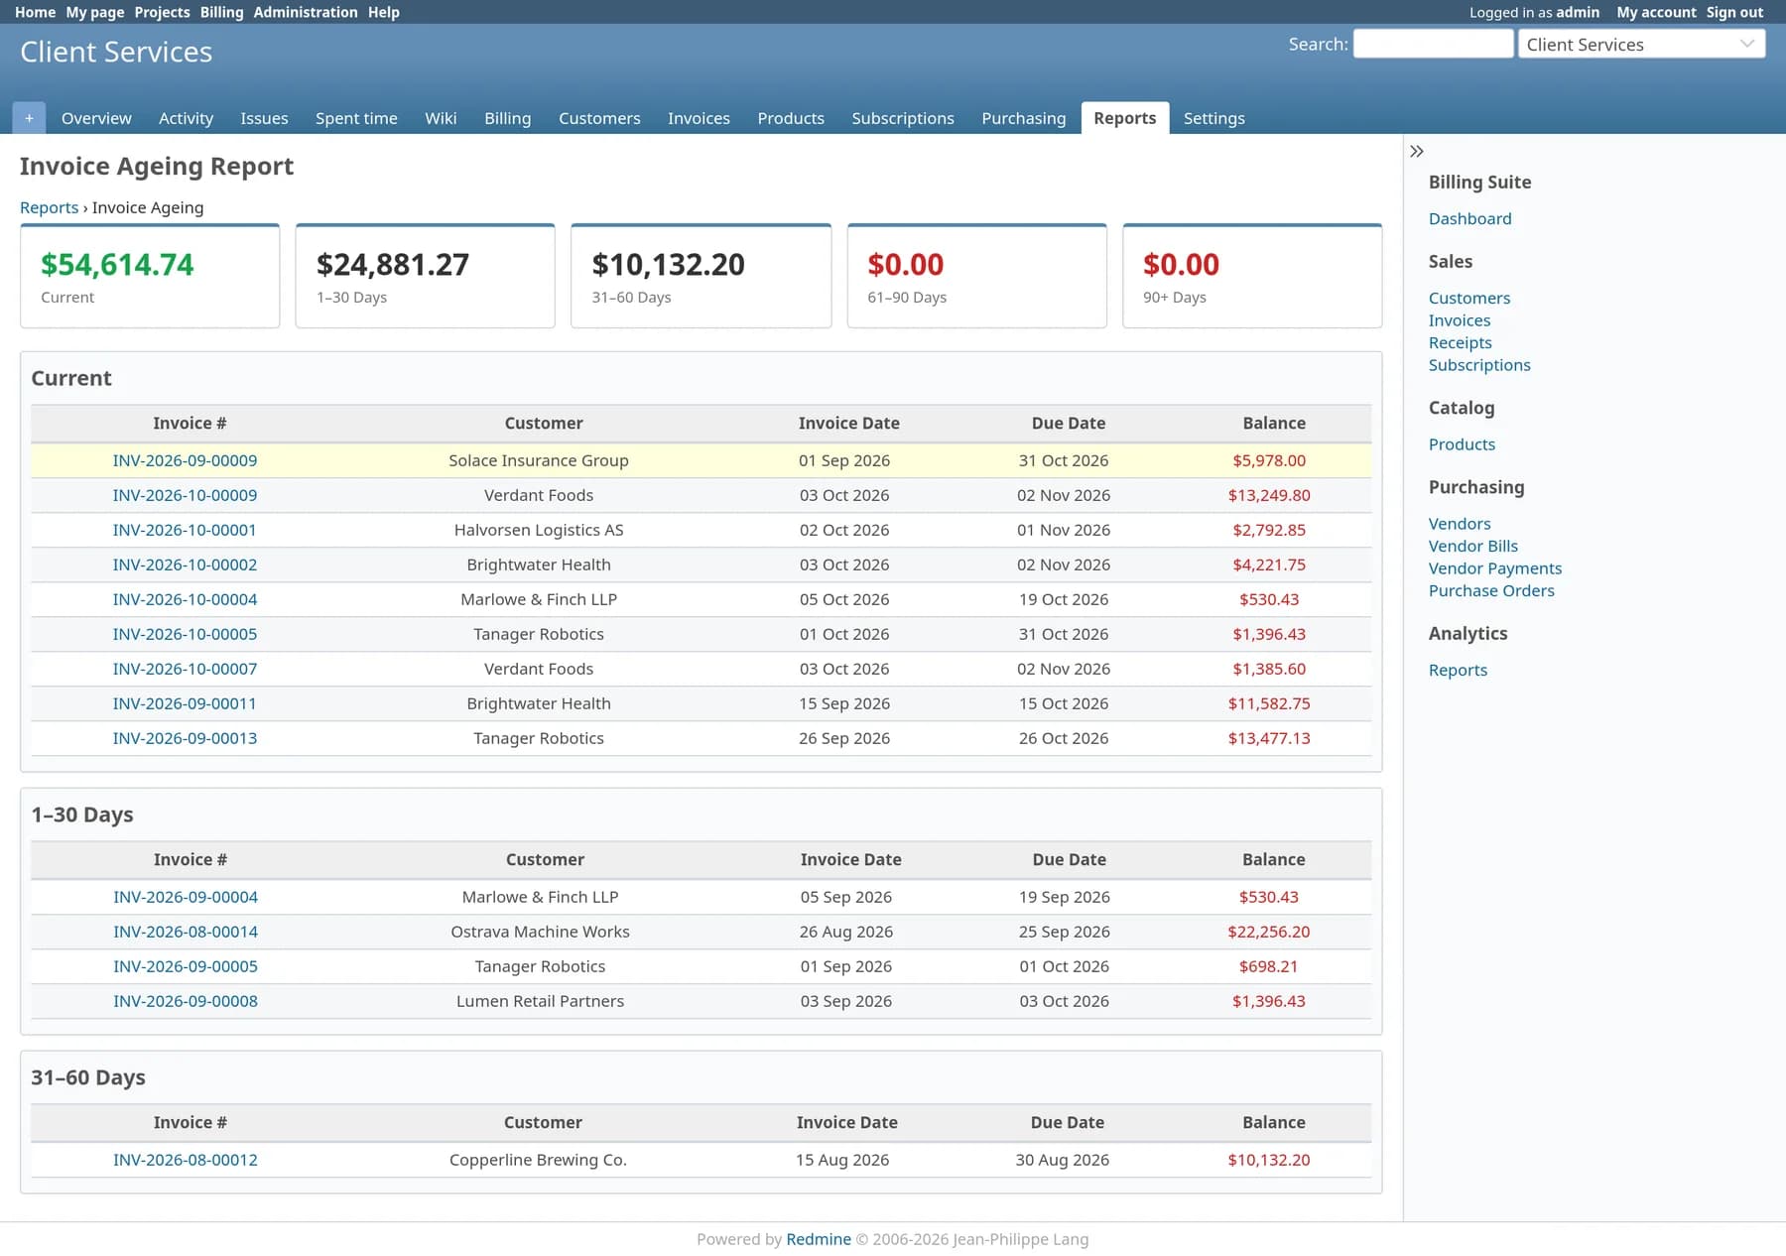Click the plus new-object icon tab
Screen dimensions: 1786x1256
(29, 118)
